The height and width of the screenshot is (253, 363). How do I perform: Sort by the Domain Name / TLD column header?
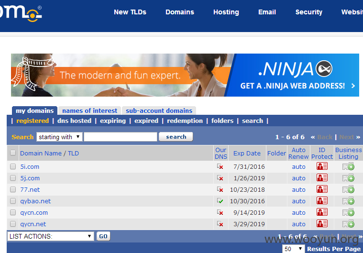coord(50,153)
